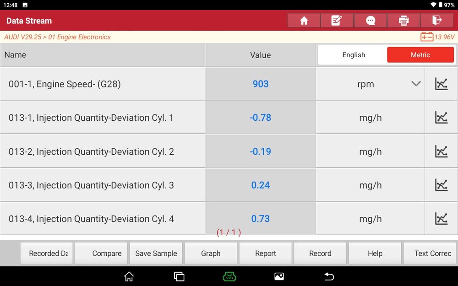Open the VCI connection status icon

click(x=229, y=276)
